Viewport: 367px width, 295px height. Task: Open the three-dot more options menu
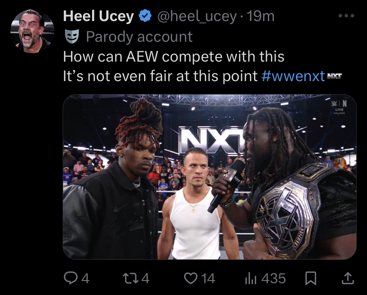click(x=346, y=16)
